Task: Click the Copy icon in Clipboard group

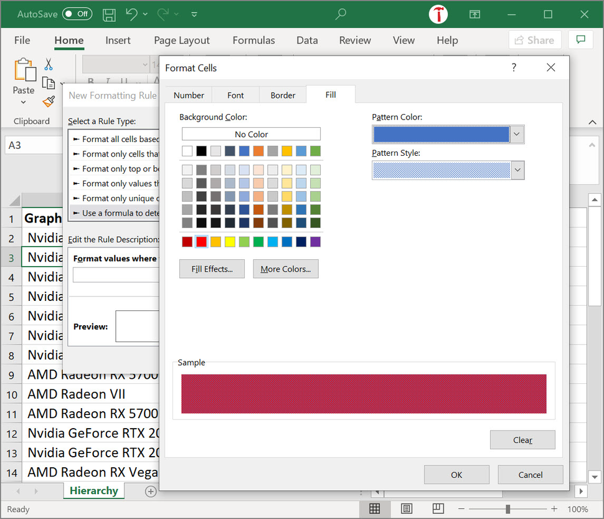Action: click(x=49, y=83)
